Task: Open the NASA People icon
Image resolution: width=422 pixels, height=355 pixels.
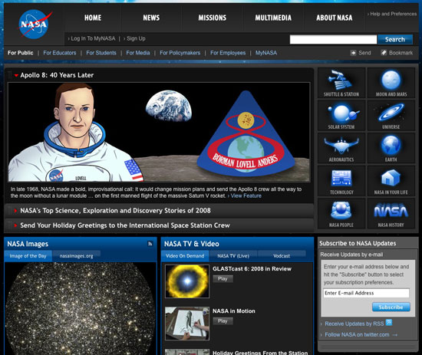Action: pos(341,214)
